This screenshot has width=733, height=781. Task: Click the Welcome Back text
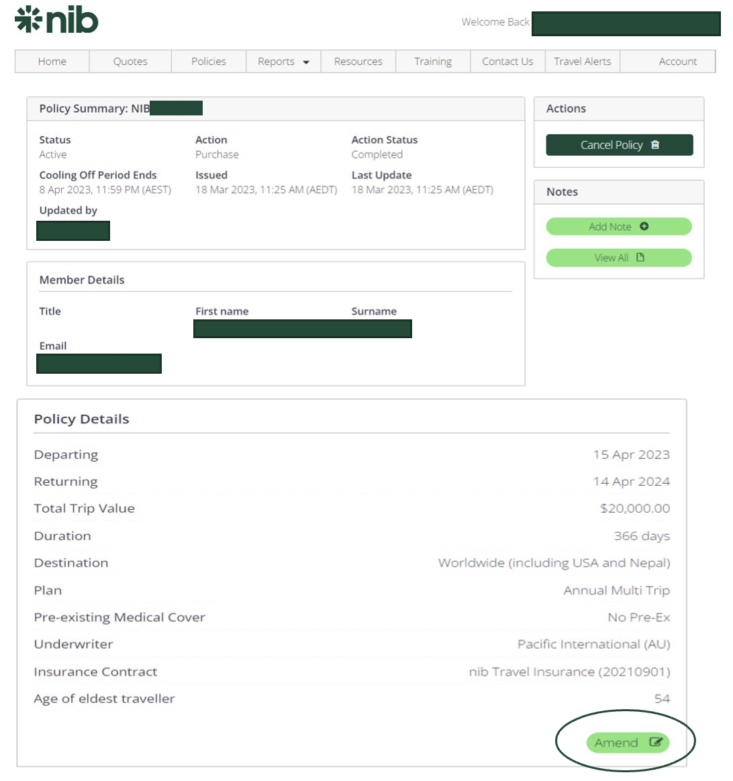click(x=495, y=22)
